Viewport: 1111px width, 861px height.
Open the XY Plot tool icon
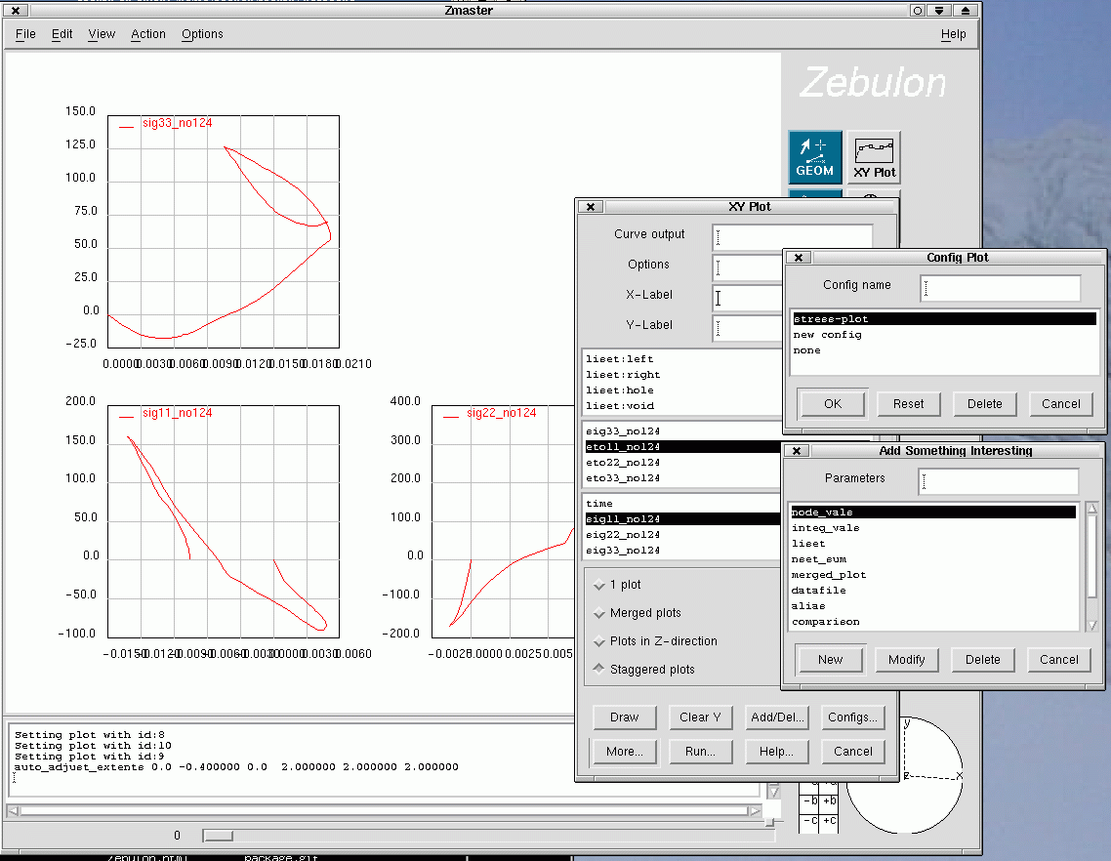click(874, 157)
